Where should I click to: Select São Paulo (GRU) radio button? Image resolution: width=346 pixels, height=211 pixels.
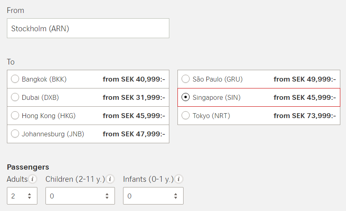(186, 79)
